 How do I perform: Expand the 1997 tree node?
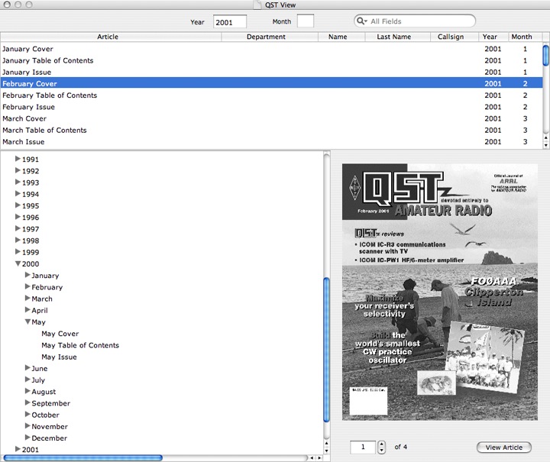18,228
